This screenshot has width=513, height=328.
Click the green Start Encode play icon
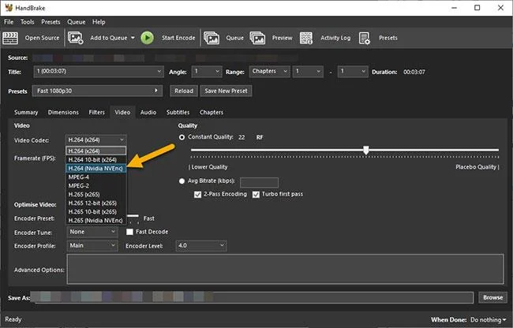pyautogui.click(x=148, y=38)
